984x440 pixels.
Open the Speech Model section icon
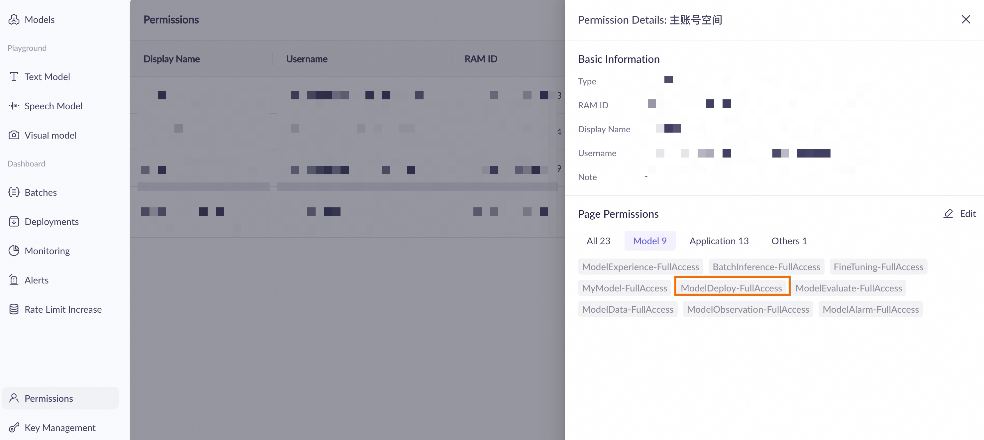point(14,106)
